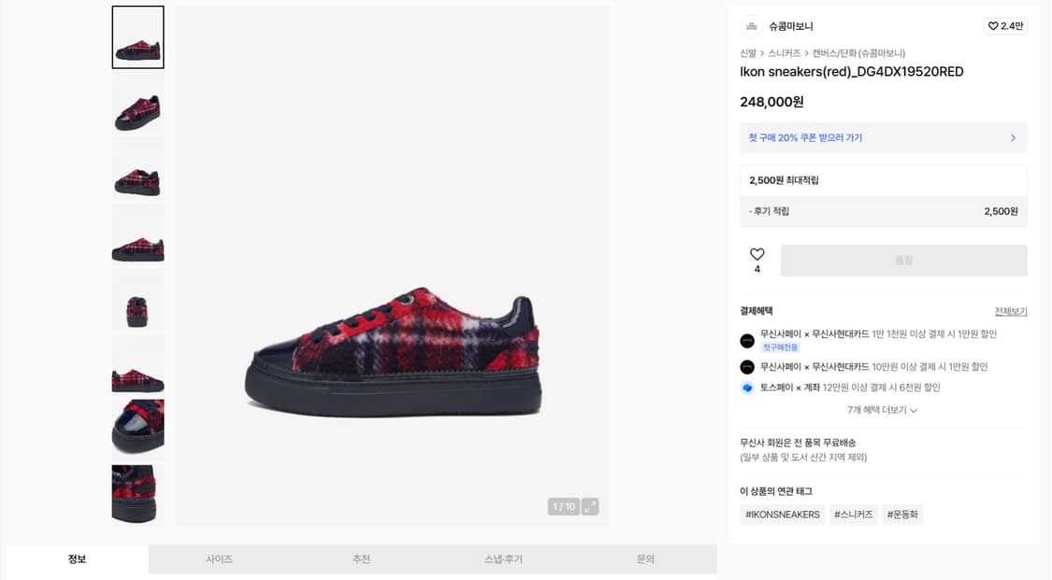Select the toe close-up thumbnail
Screen dimensions: 1052x580
coord(137,427)
